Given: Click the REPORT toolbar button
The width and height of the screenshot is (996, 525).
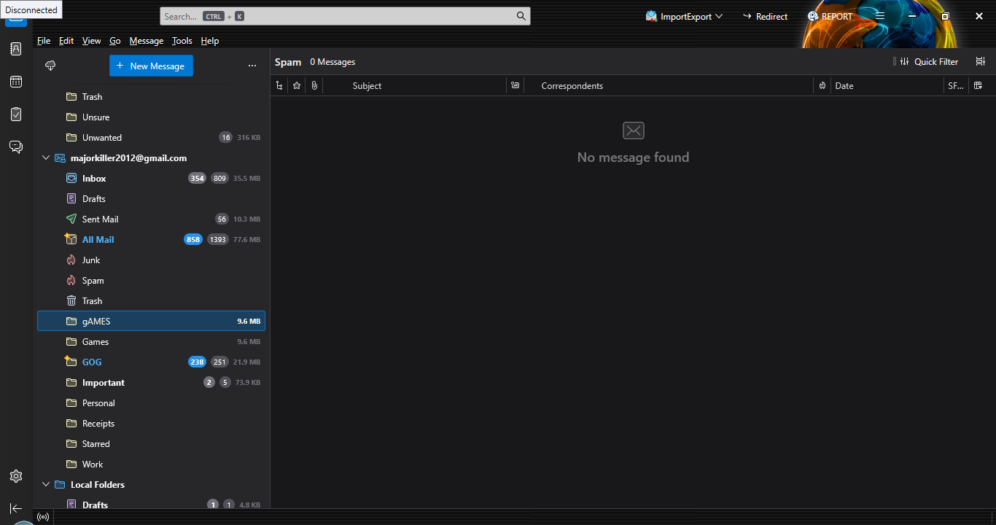Looking at the screenshot, I should [x=830, y=16].
